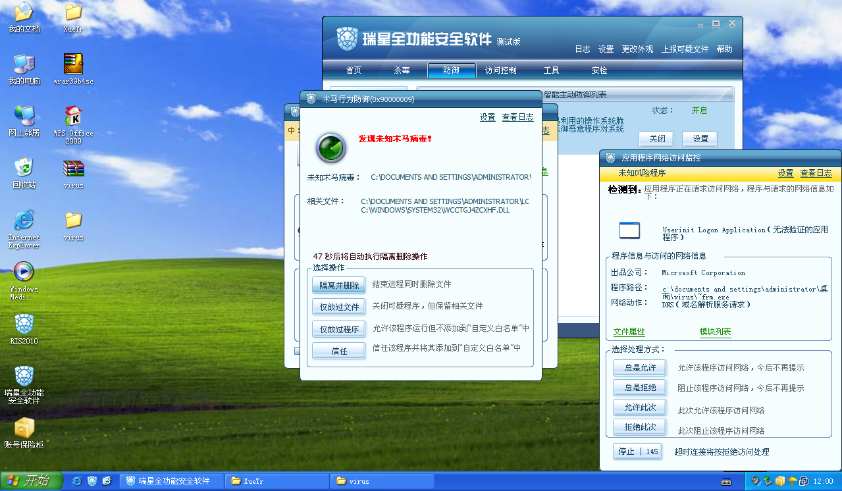Screen dimensions: 842x491
Task: Select the wrar39b4sc installer icon
Action: [x=73, y=69]
